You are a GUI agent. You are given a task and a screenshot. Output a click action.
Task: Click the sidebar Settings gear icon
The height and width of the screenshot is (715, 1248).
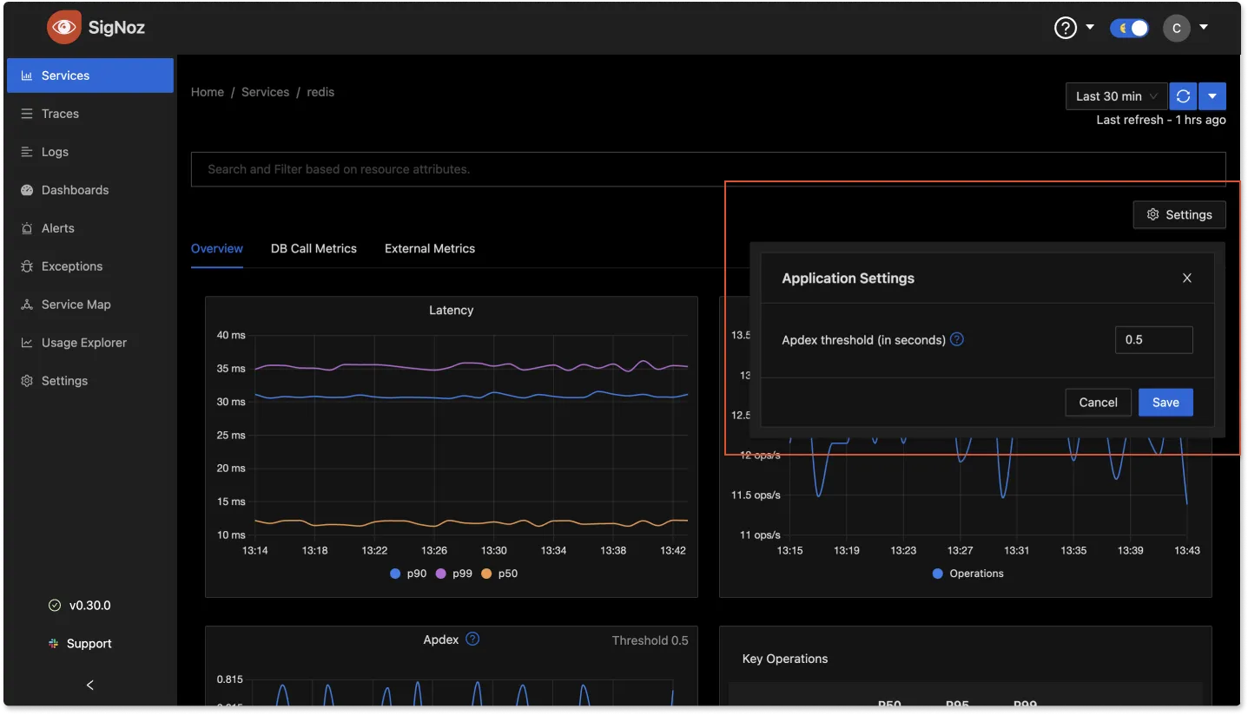[27, 381]
